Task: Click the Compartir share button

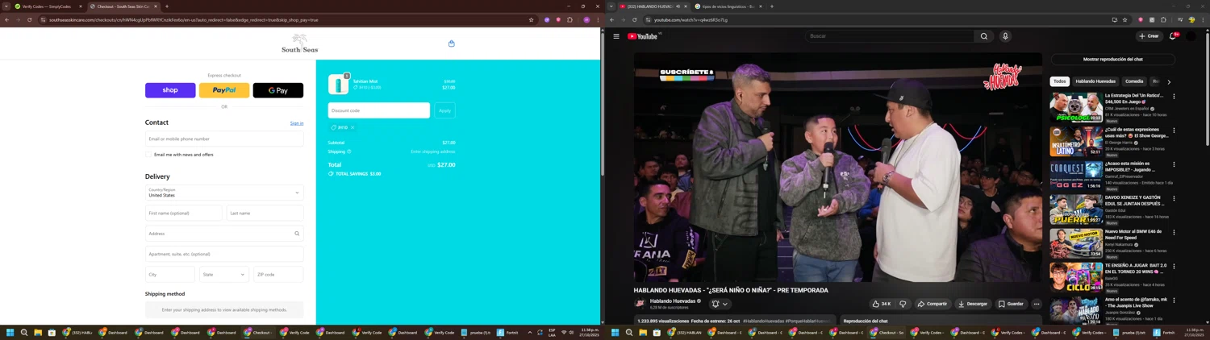Action: (x=932, y=304)
